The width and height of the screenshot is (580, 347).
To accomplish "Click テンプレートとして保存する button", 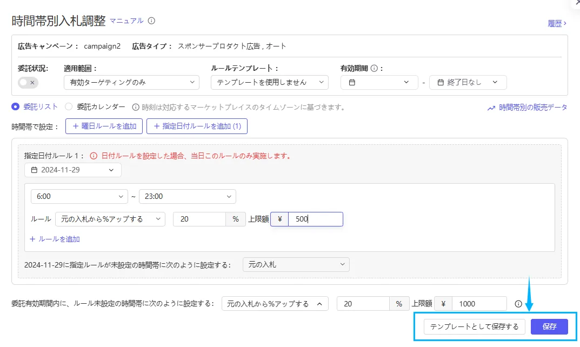I will [474, 326].
